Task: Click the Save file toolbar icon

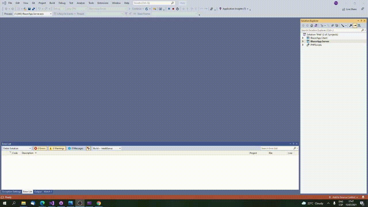Action: [x=29, y=9]
